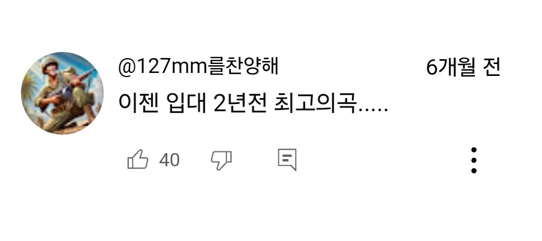This screenshot has height=241, width=542.
Task: Toggle the dislike on this comment
Action: click(x=221, y=160)
